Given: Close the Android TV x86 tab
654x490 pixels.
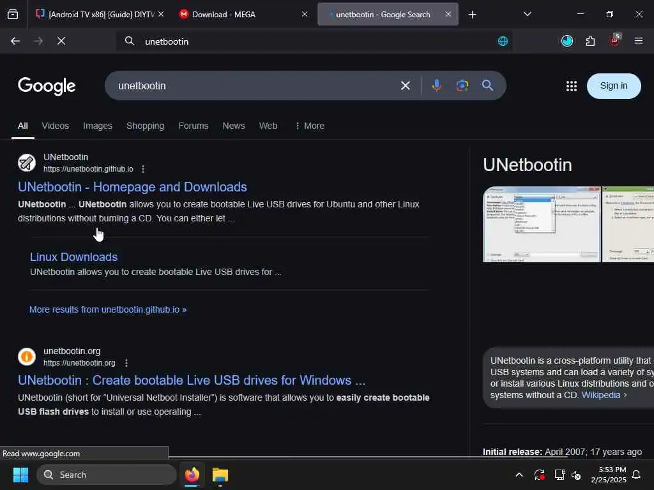Looking at the screenshot, I should click(x=161, y=14).
